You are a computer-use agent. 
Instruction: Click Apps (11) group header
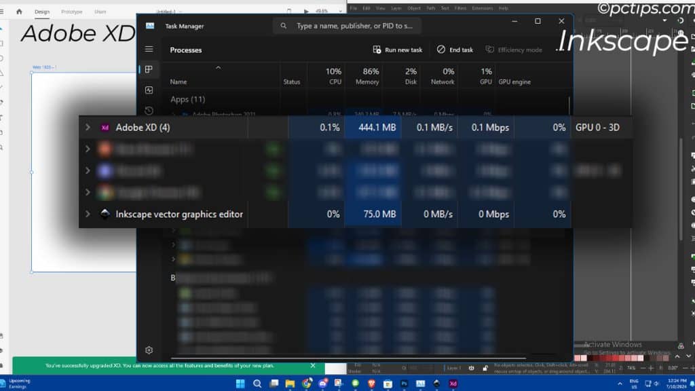(187, 99)
